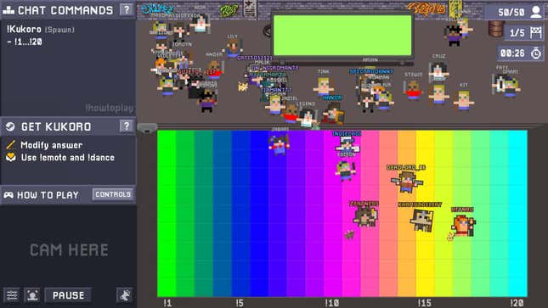Open Chat Commands help question mark

tap(127, 10)
